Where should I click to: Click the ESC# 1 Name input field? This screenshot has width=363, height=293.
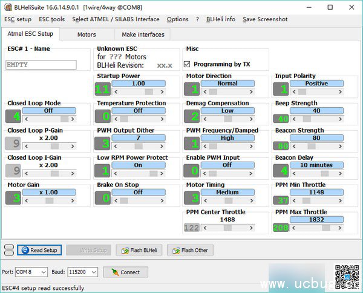tap(41, 64)
